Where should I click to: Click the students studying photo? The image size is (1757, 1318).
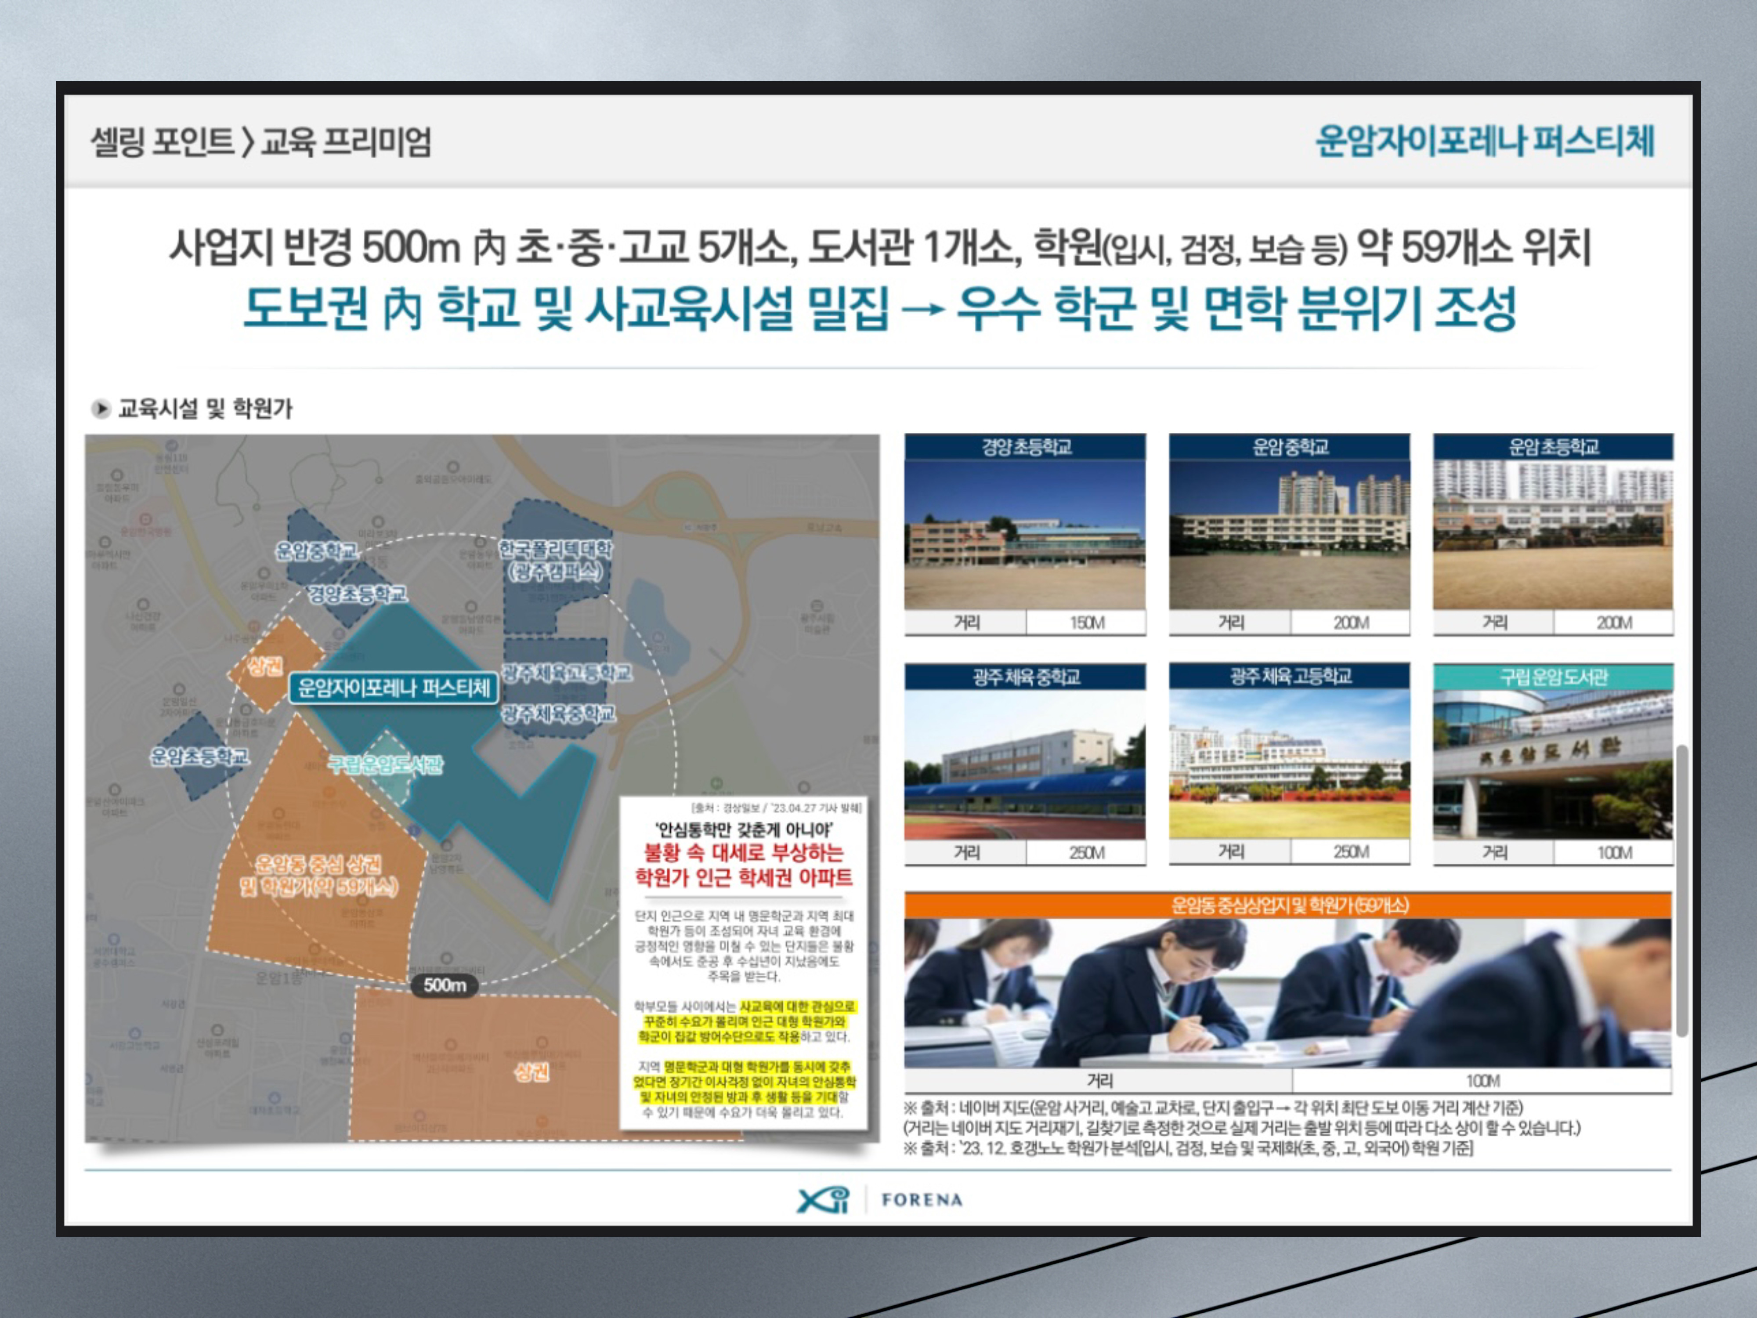[x=1287, y=993]
